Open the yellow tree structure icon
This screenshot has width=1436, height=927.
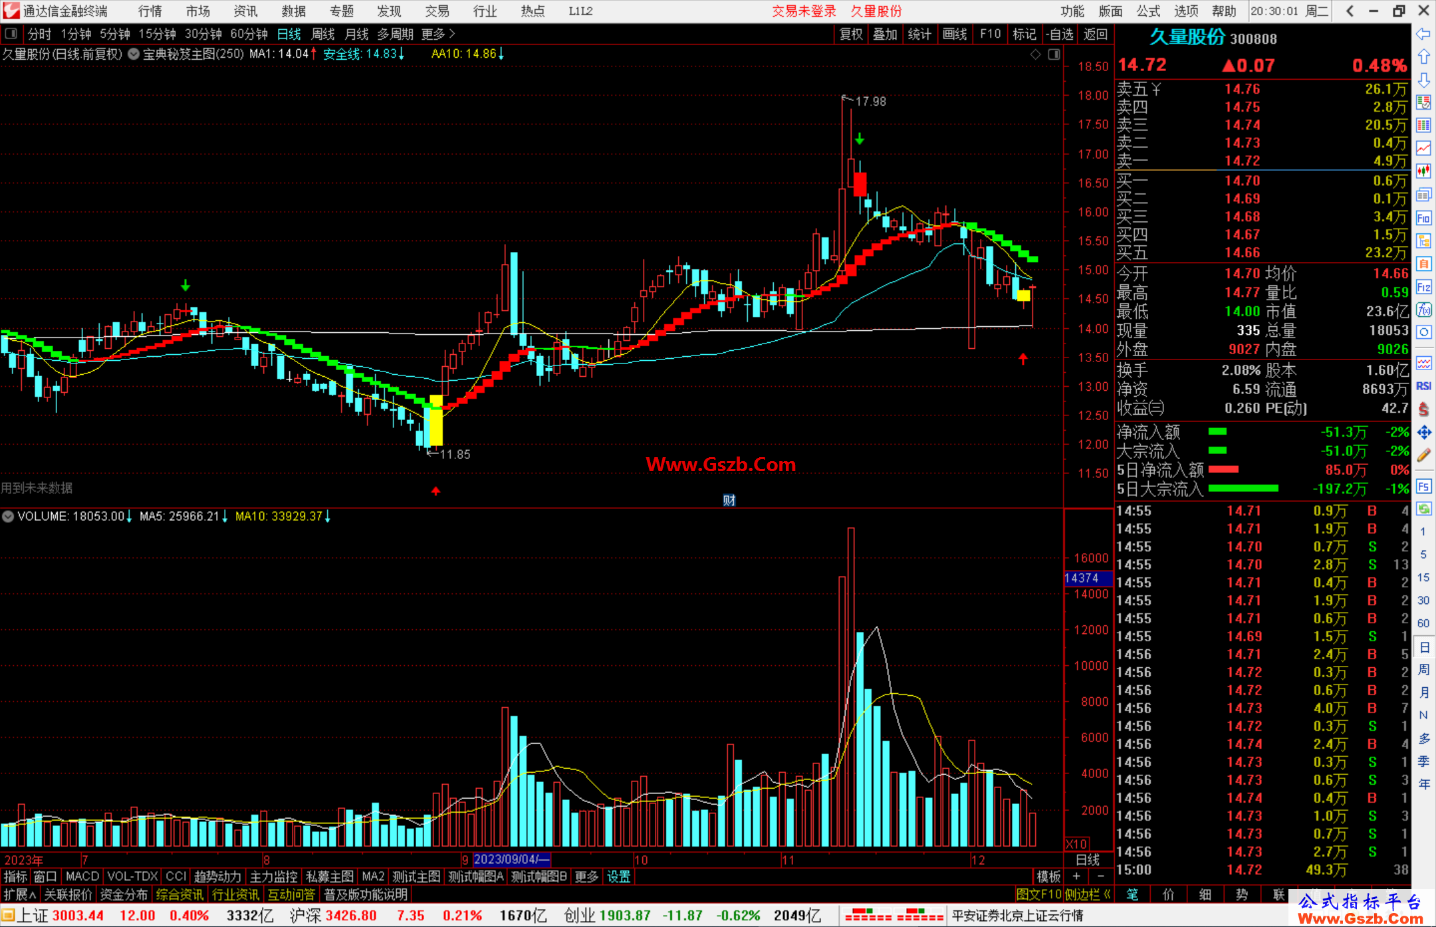[x=1423, y=241]
